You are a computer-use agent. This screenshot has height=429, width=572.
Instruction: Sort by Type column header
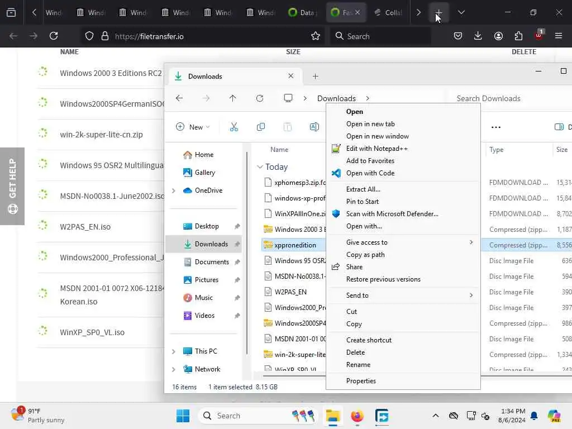(496, 150)
